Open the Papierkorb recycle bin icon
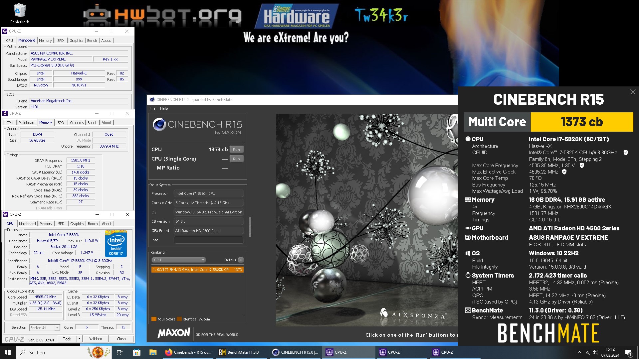This screenshot has width=639, height=359. [20, 13]
